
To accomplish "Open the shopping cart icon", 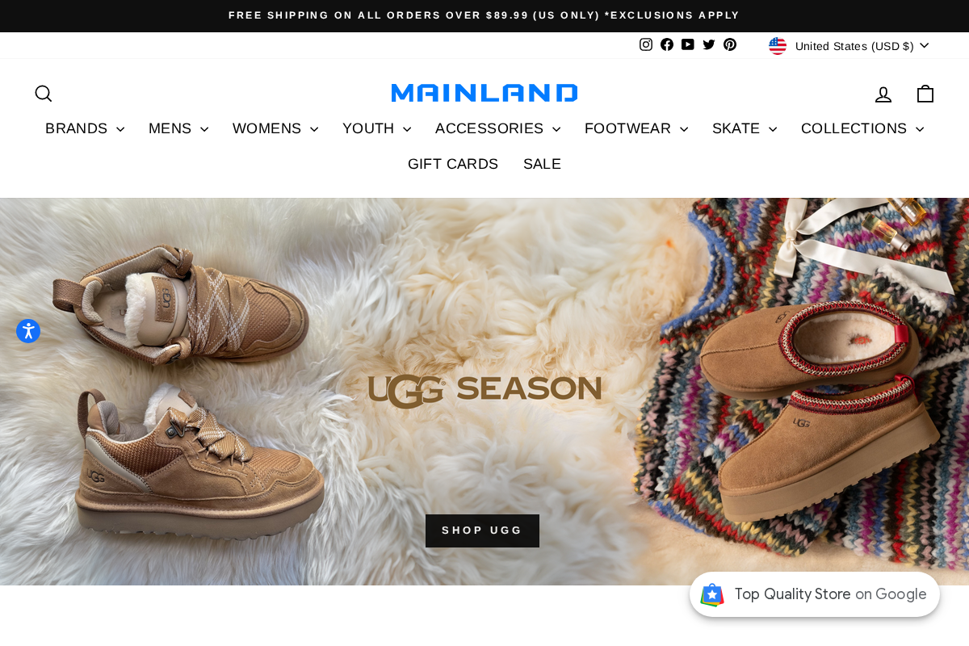I will point(925,94).
